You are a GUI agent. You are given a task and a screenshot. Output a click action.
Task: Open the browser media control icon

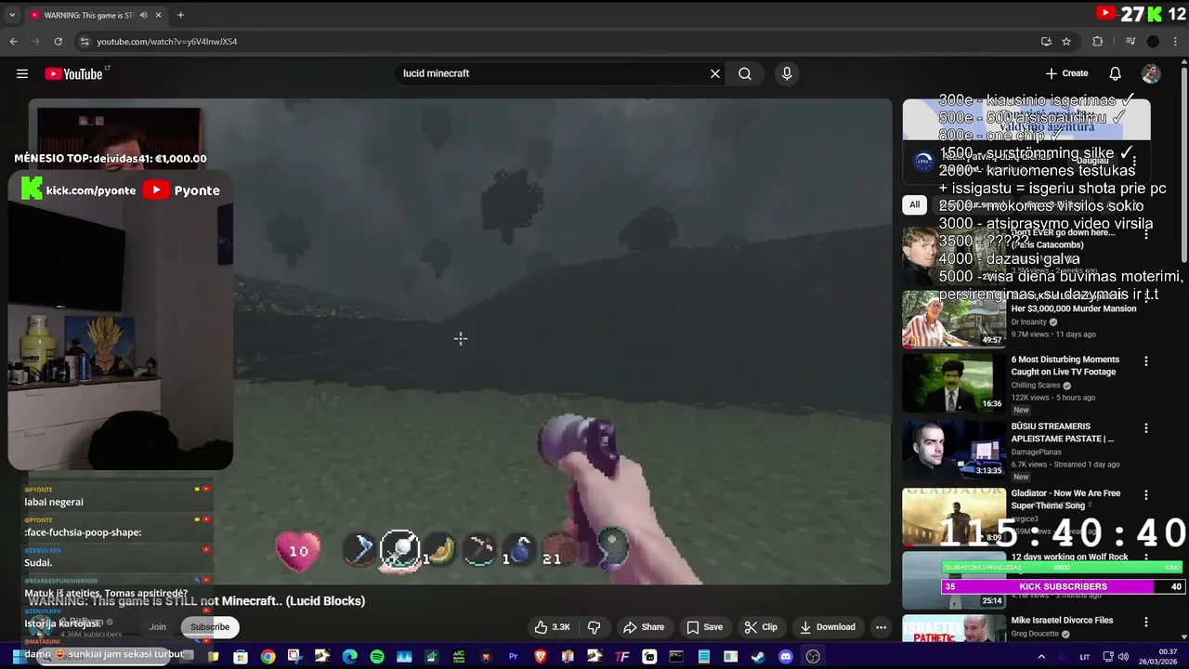coord(1130,41)
